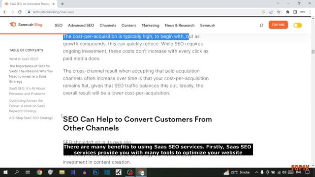Screen dimensions: 315x177
Task: Go back with the browser back arrow
Action: (x=5, y=12)
